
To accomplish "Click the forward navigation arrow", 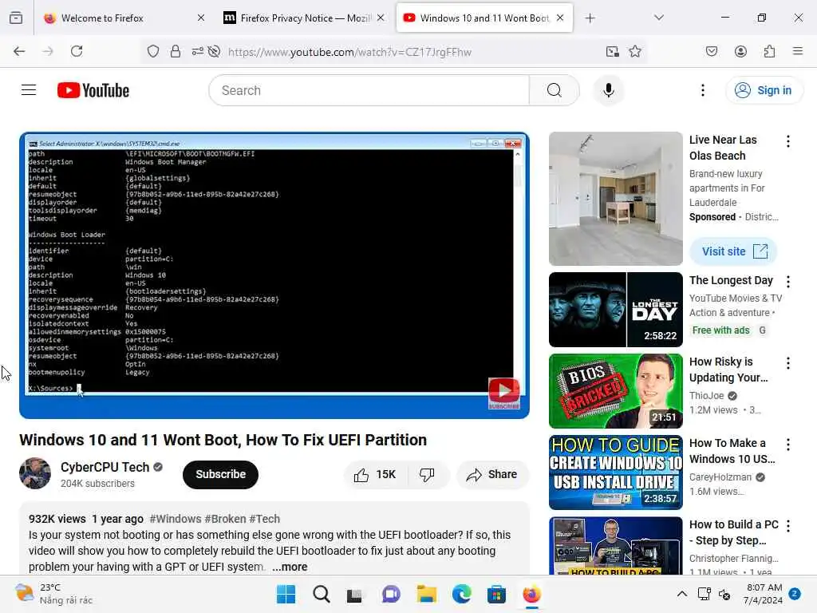I will coord(48,51).
